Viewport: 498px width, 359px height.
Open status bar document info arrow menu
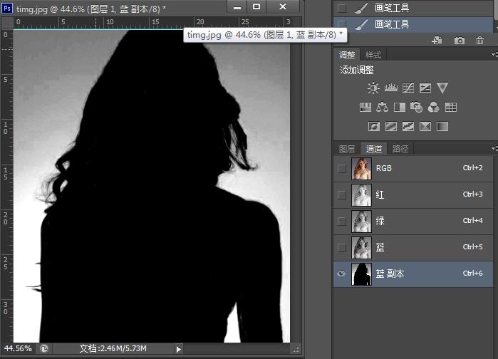coord(179,349)
